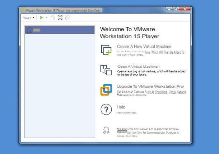Click the license ribbon badge icon
Viewport: 219px width, 154px height.
106,130
